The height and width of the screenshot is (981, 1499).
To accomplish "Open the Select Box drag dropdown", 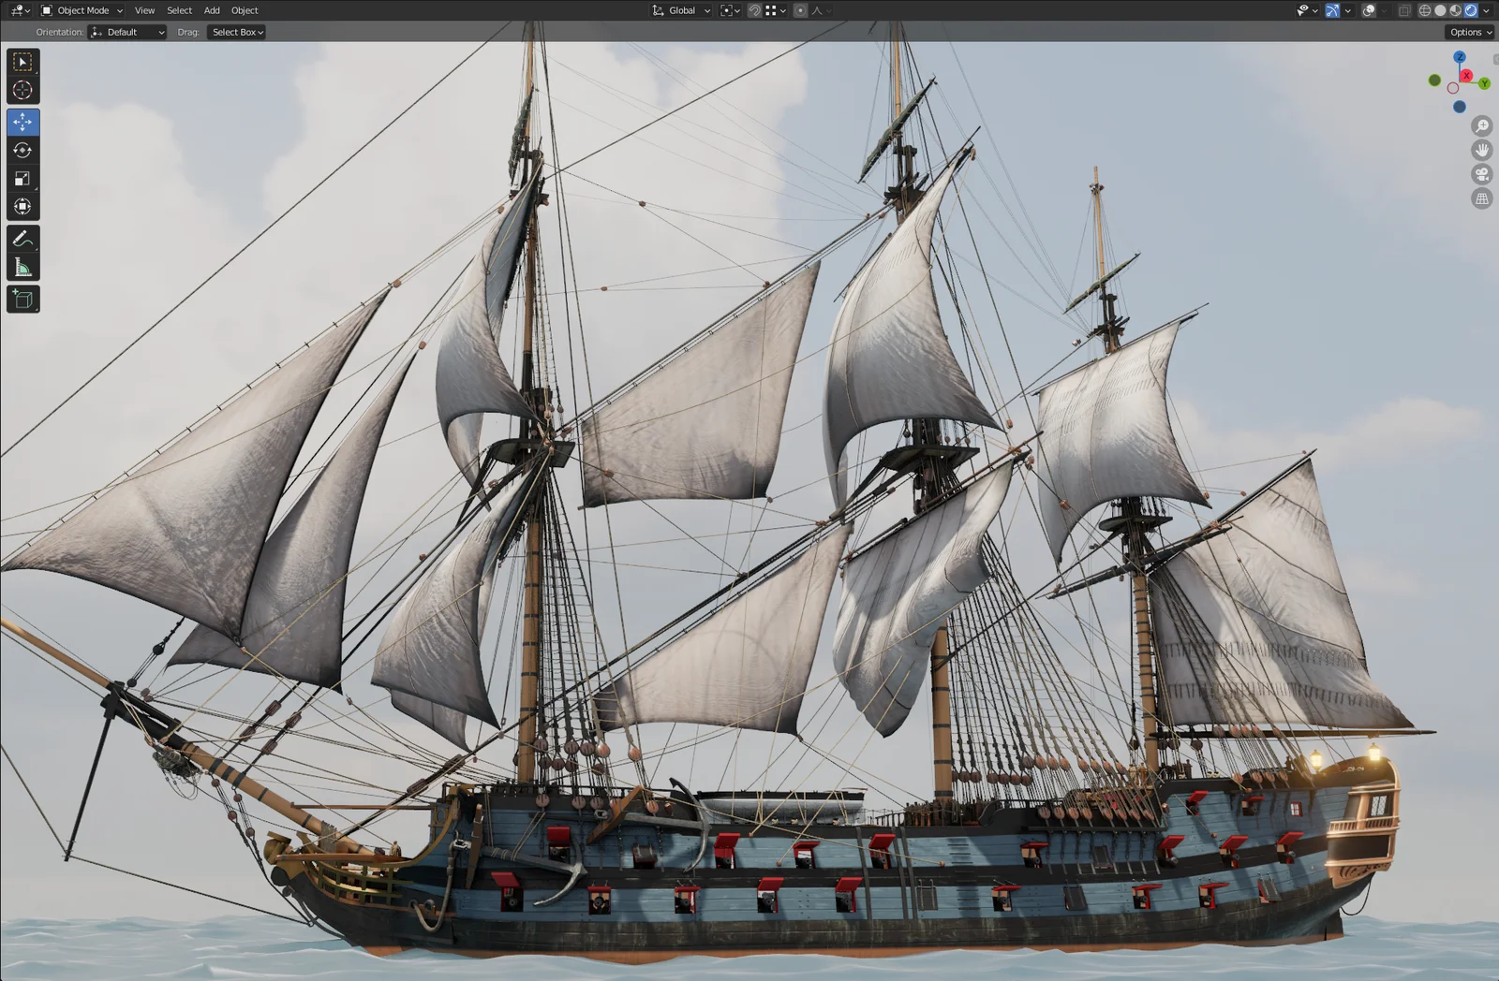I will (x=235, y=31).
